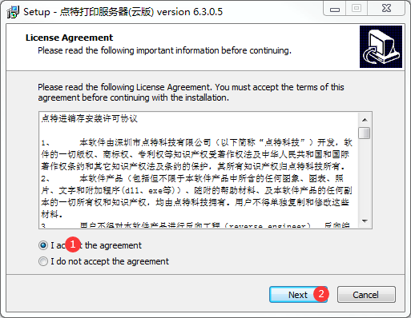This screenshot has height=318, width=411.
Task: Cancel the installation
Action: pyautogui.click(x=366, y=295)
